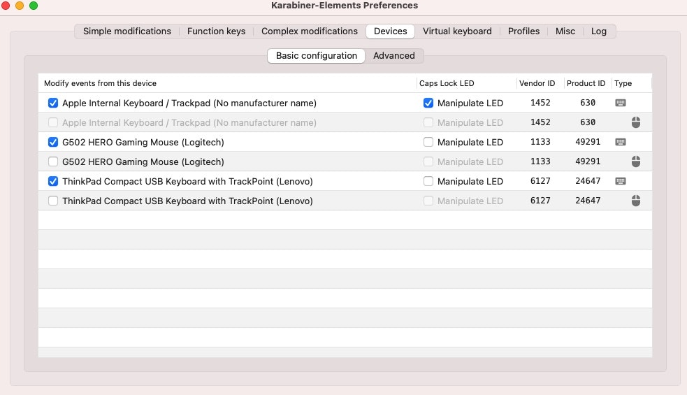
Task: Minimize the preferences window with yellow button
Action: click(20, 6)
